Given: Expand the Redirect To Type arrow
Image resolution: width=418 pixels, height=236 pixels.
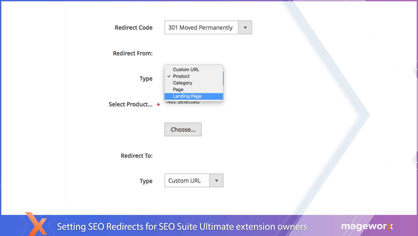Looking at the screenshot, I should 216,181.
